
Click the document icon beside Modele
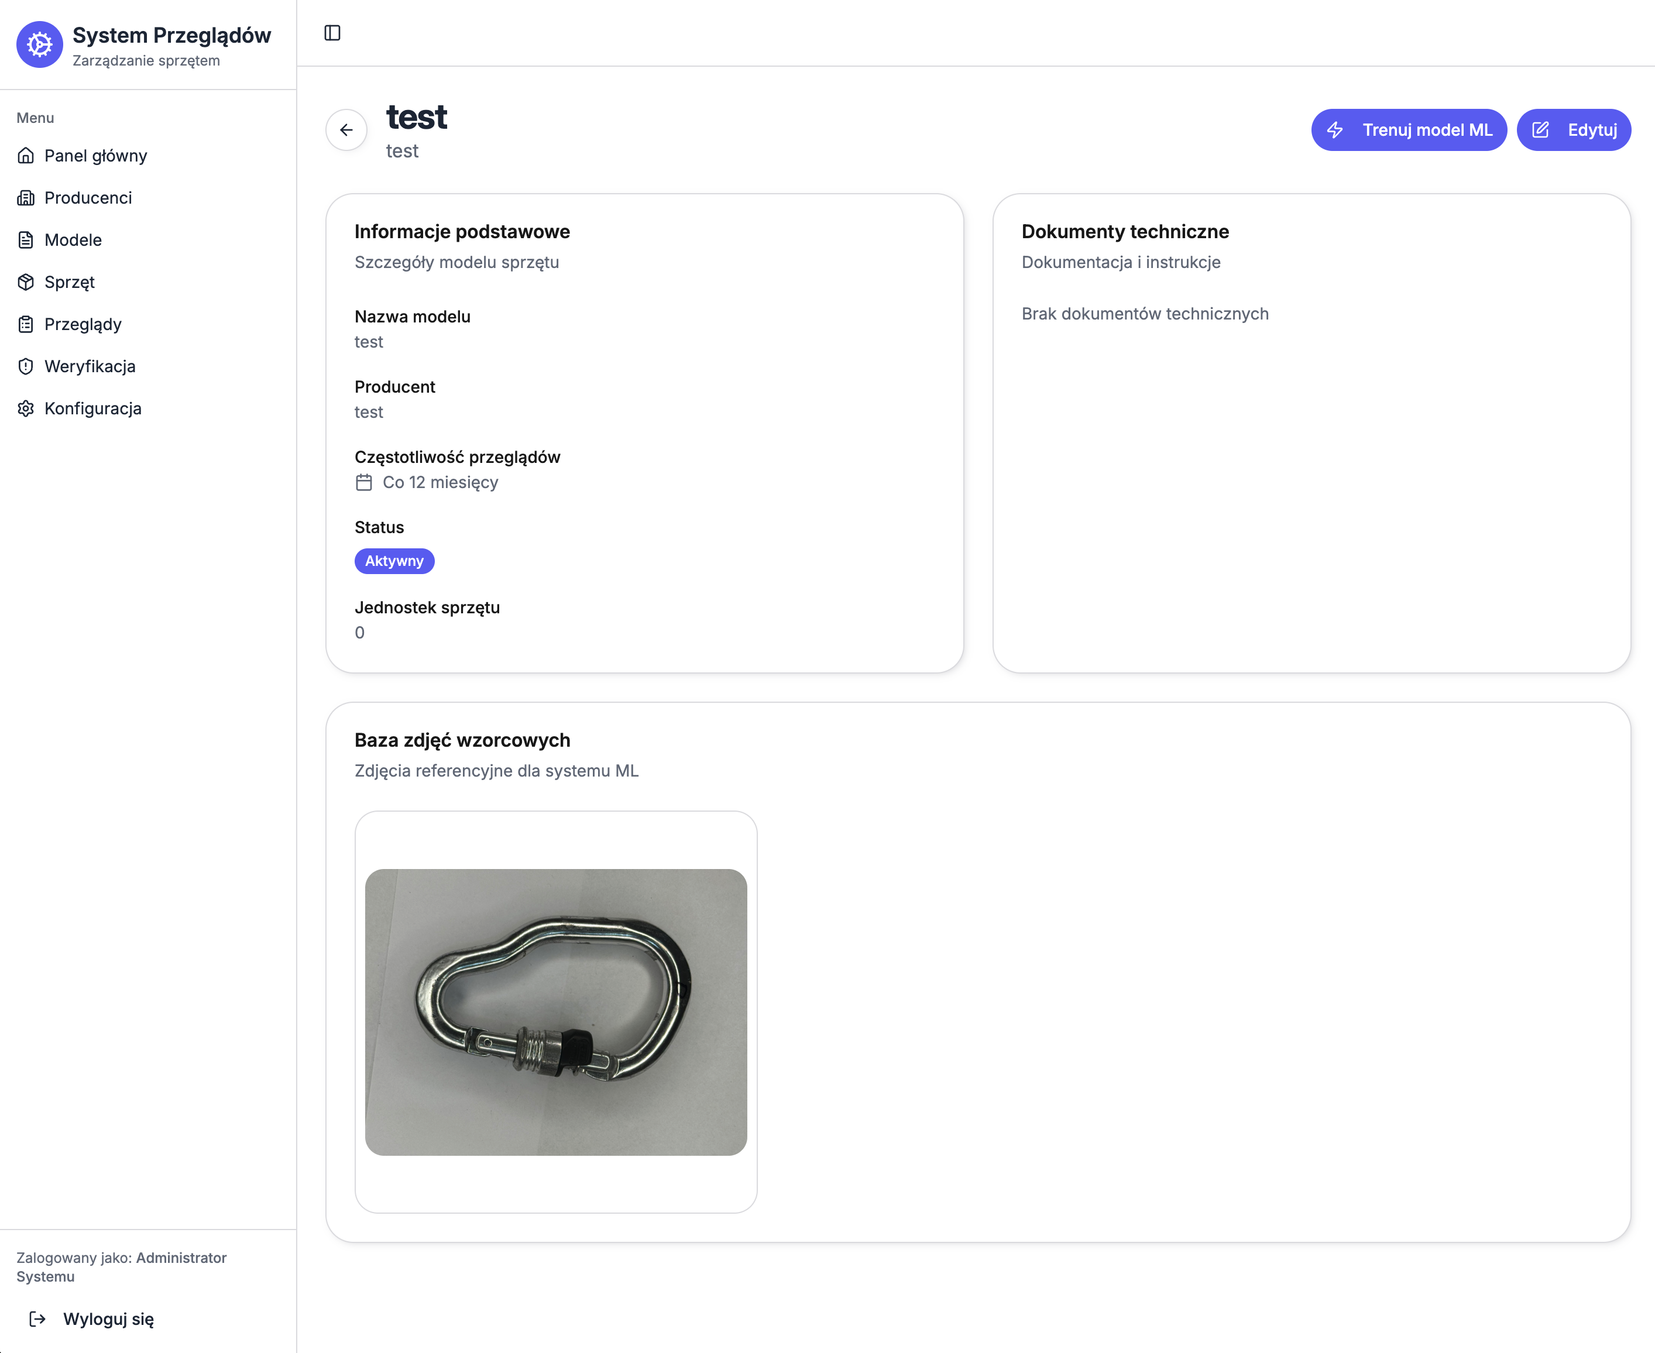[x=26, y=240]
